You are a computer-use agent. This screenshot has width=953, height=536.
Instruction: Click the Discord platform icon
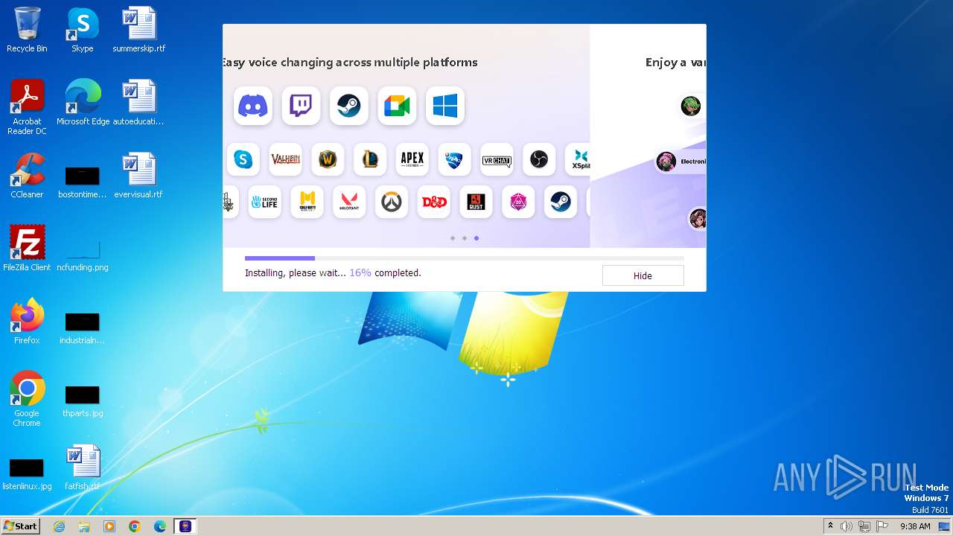252,106
